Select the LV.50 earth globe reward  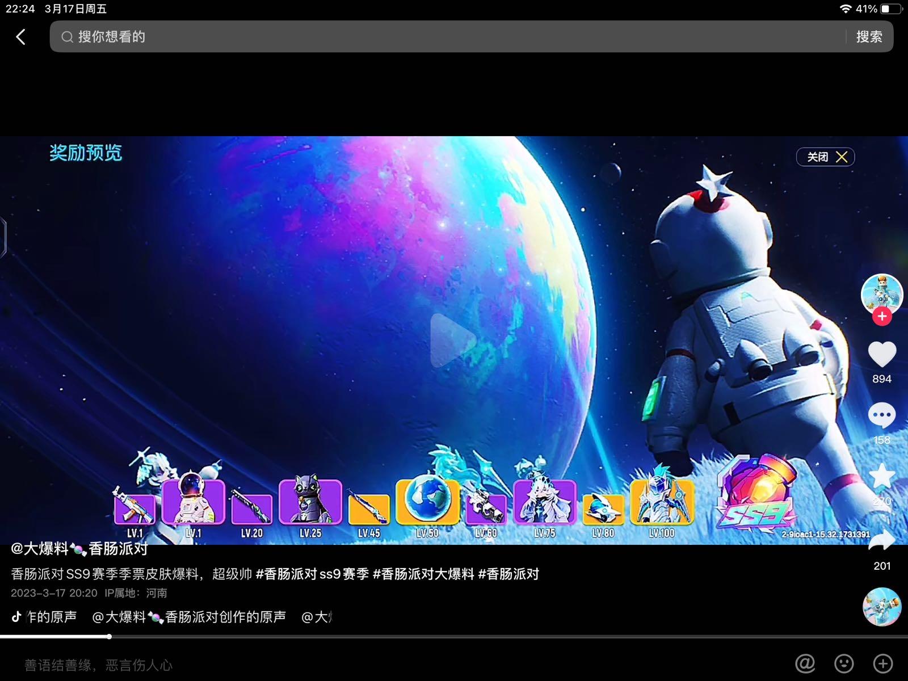point(427,501)
